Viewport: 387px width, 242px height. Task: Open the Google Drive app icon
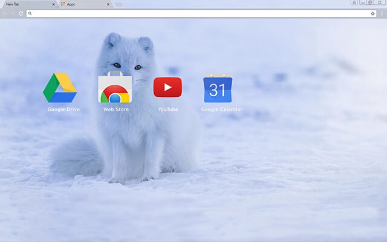point(60,87)
